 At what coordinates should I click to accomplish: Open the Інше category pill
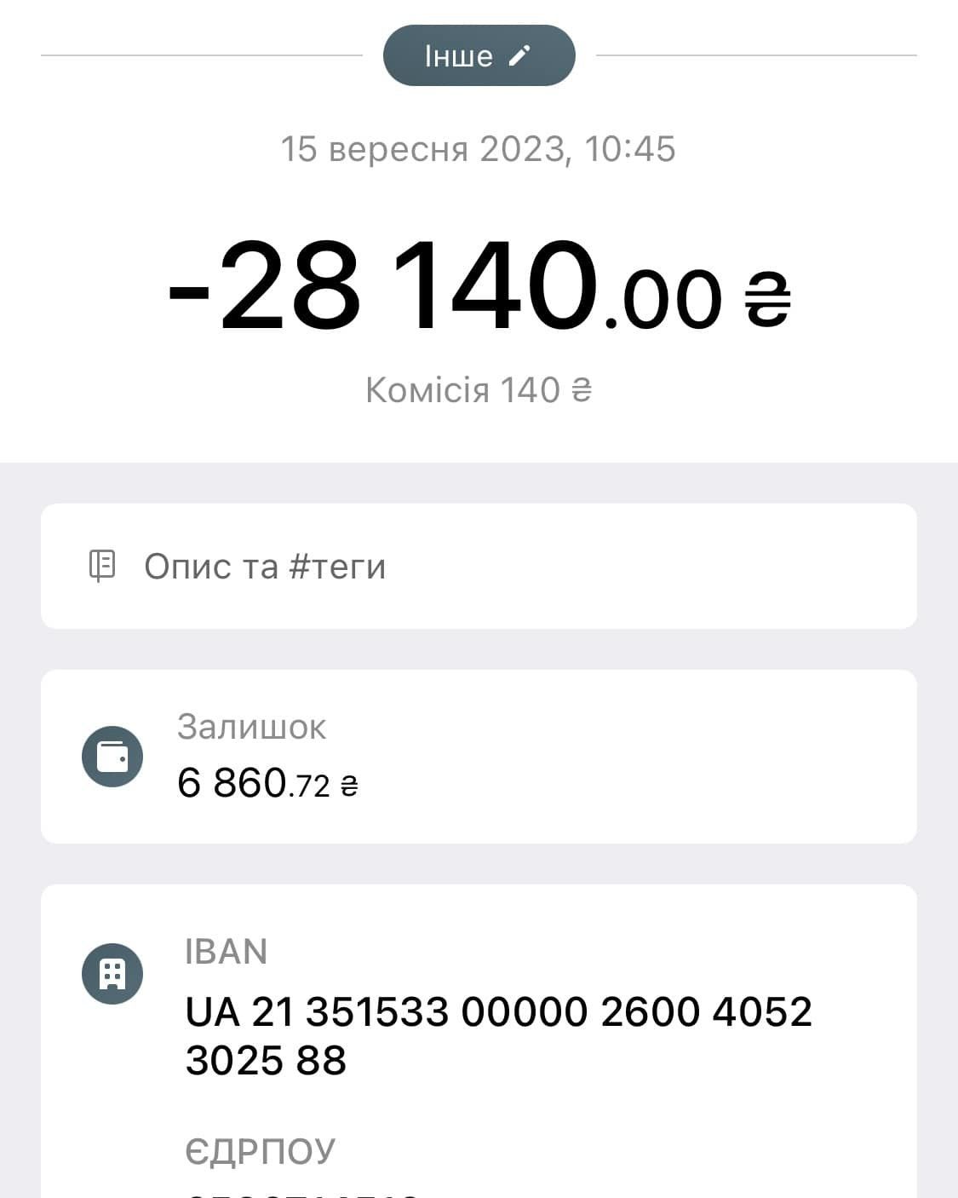click(479, 55)
